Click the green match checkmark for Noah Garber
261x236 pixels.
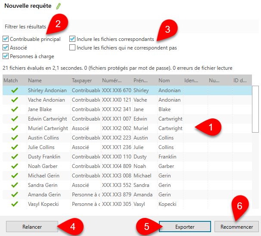pos(15,166)
